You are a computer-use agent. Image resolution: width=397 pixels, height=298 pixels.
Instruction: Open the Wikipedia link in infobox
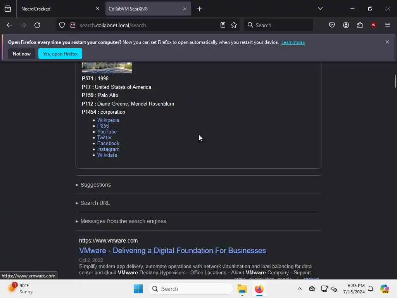point(108,120)
